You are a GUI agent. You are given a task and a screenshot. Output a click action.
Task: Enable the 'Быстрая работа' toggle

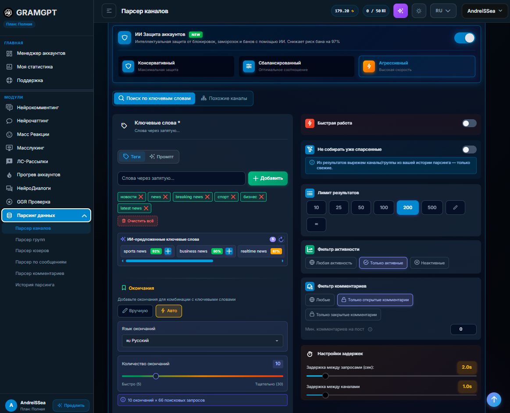(469, 123)
